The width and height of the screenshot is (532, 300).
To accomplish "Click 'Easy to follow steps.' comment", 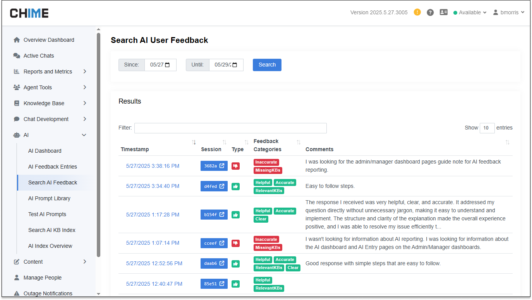I will 330,186.
